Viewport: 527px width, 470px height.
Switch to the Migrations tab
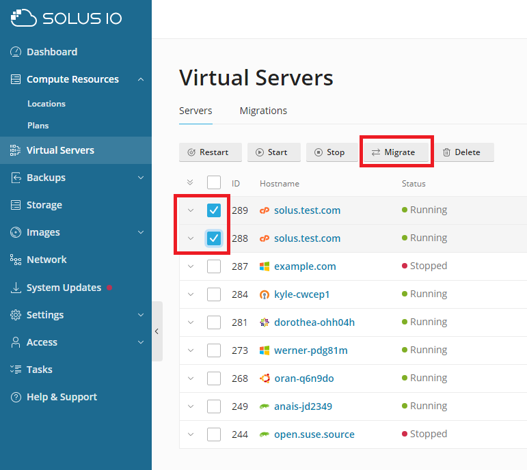pos(263,111)
